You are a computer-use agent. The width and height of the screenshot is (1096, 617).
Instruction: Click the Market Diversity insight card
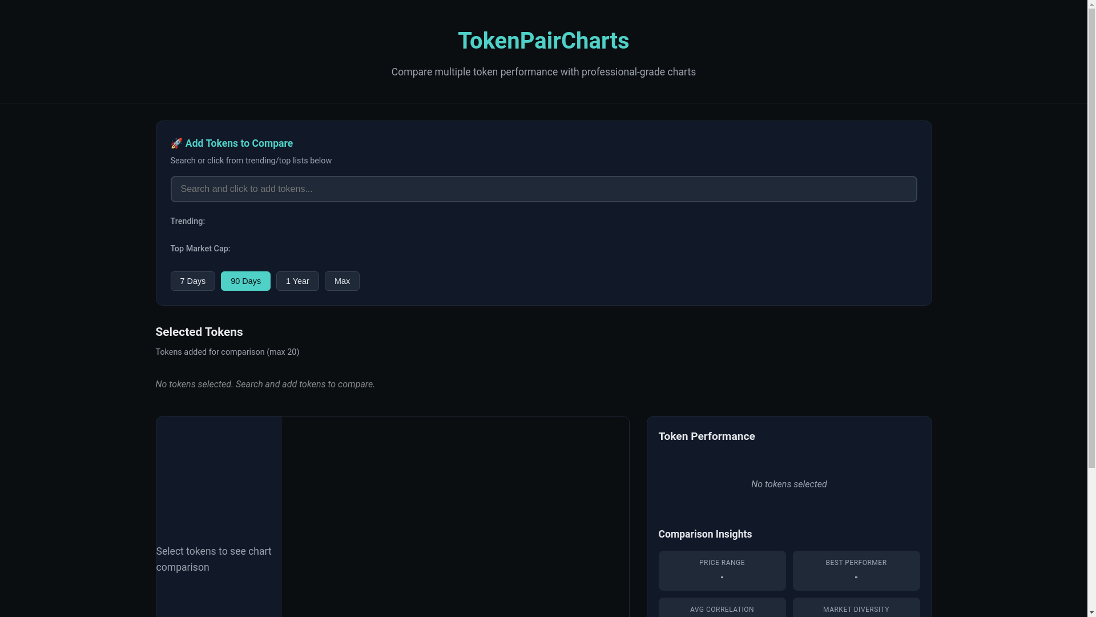click(856, 608)
